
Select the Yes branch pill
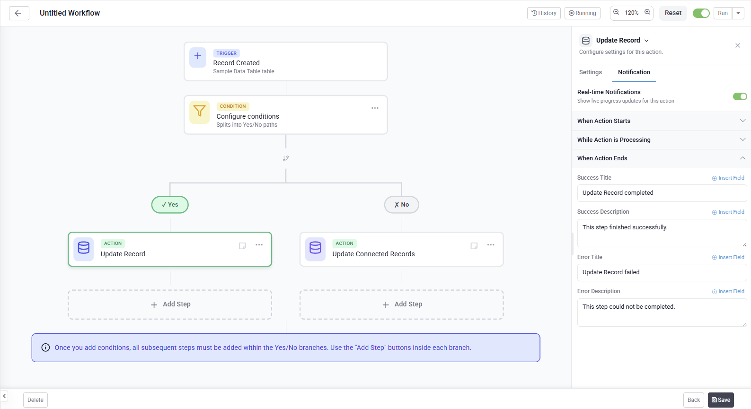point(170,205)
